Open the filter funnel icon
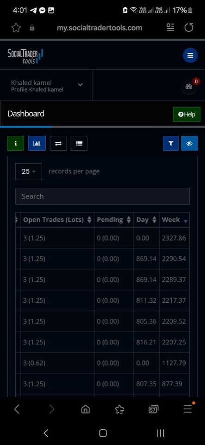The height and width of the screenshot is (445, 205). click(x=171, y=143)
